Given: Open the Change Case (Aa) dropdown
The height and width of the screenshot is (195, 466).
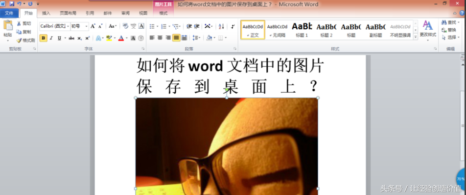Looking at the screenshot, I should coord(113,26).
